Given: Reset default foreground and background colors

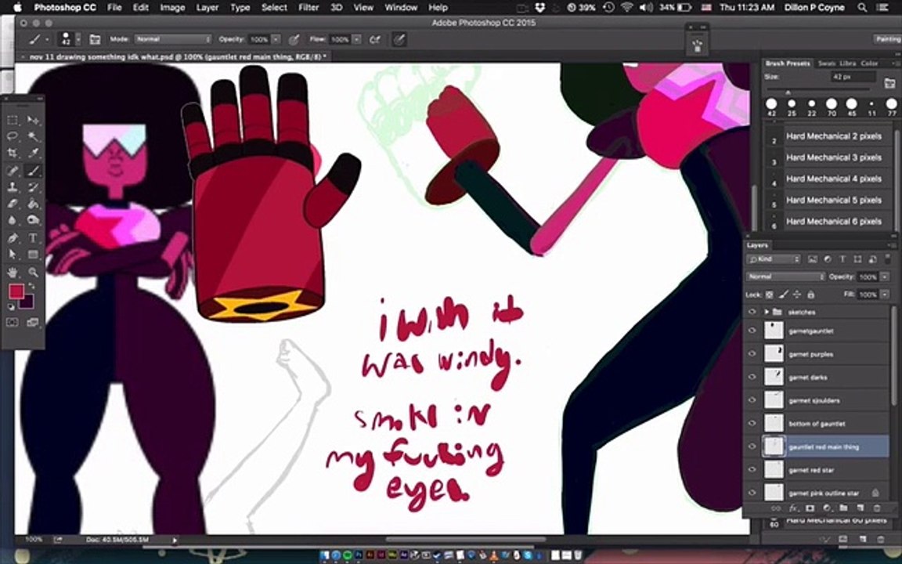Looking at the screenshot, I should 12,308.
